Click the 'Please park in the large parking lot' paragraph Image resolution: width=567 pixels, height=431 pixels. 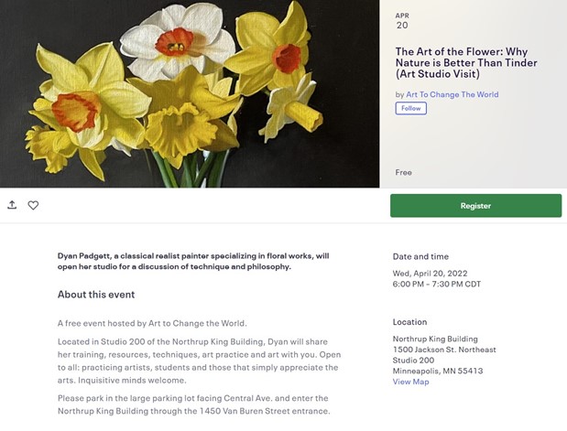tap(192, 404)
